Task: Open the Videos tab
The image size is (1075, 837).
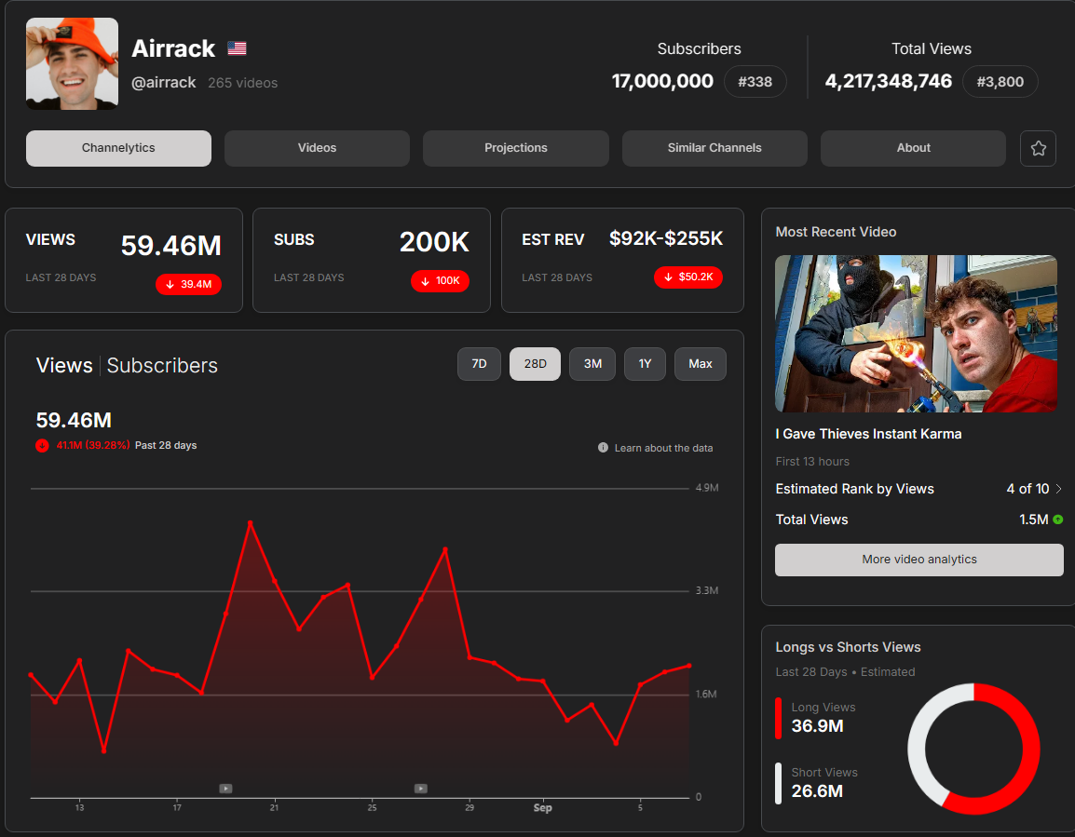Action: (317, 148)
